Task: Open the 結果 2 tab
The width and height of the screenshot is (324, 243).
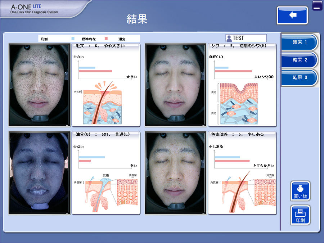Action: [x=300, y=60]
